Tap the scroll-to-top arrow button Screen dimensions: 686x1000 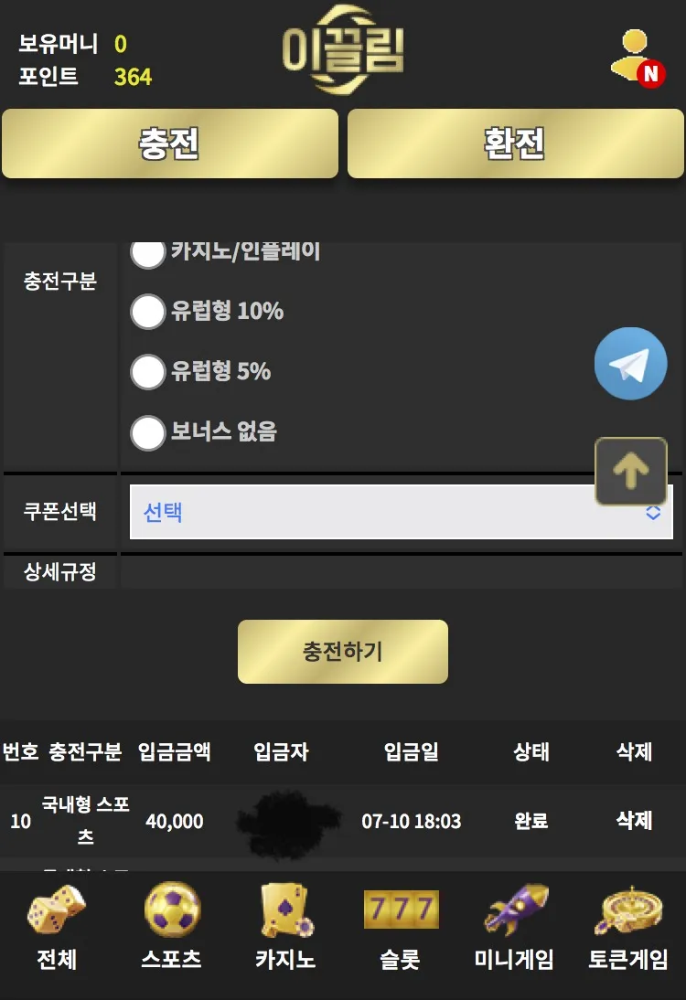click(x=631, y=472)
